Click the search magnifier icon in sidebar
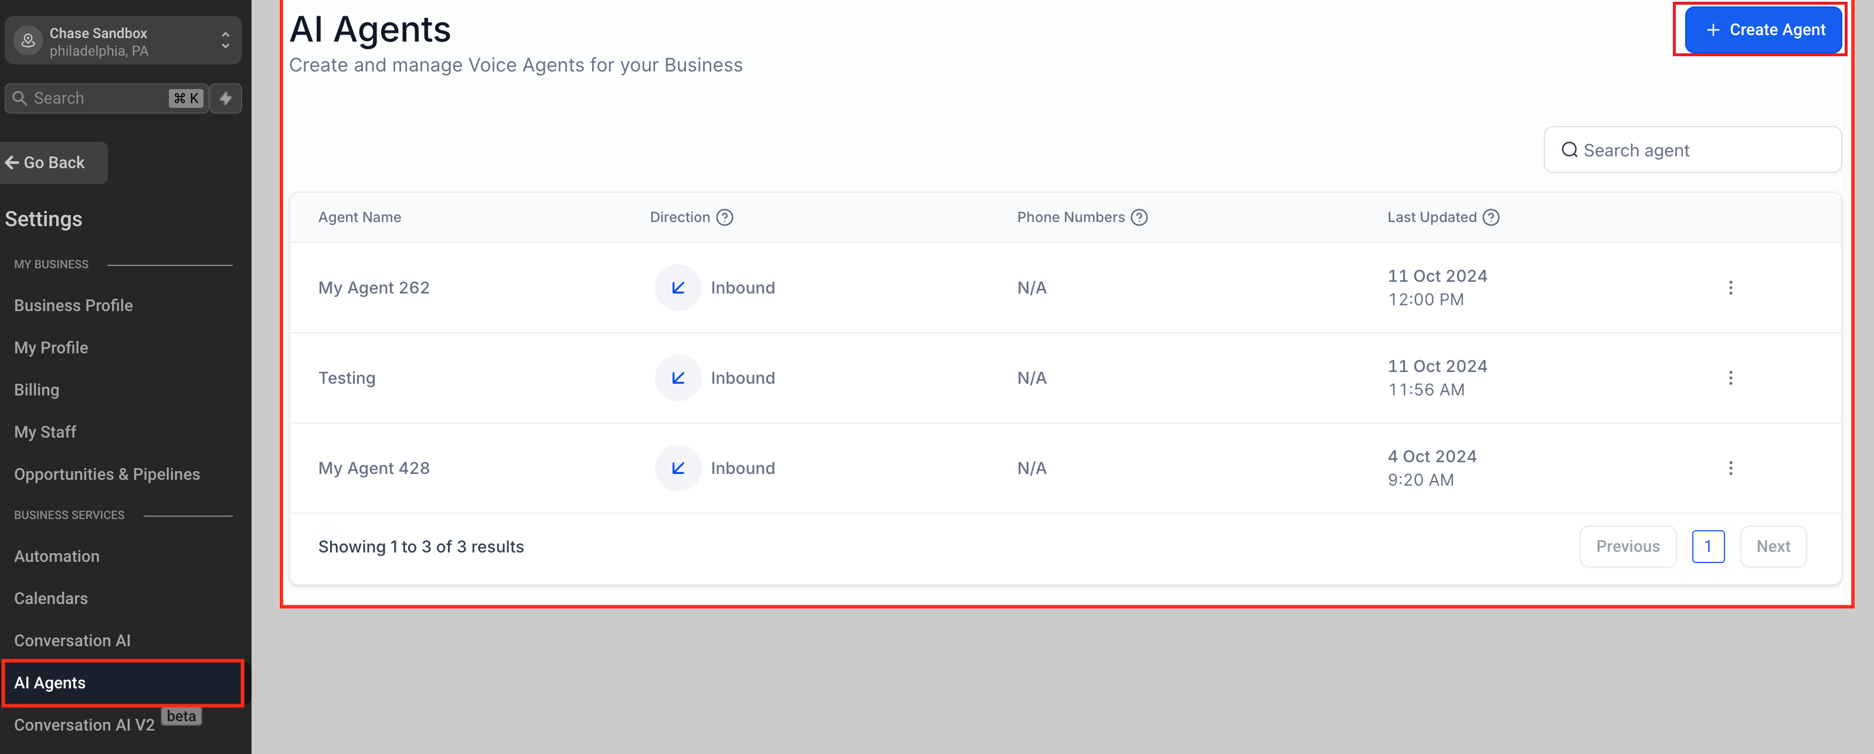This screenshot has height=754, width=1874. (x=19, y=98)
